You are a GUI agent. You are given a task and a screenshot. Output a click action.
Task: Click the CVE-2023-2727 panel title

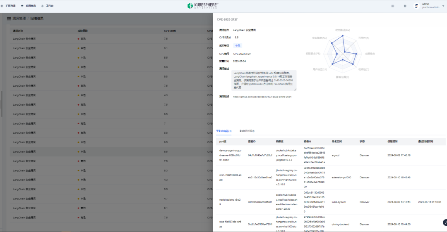227,20
